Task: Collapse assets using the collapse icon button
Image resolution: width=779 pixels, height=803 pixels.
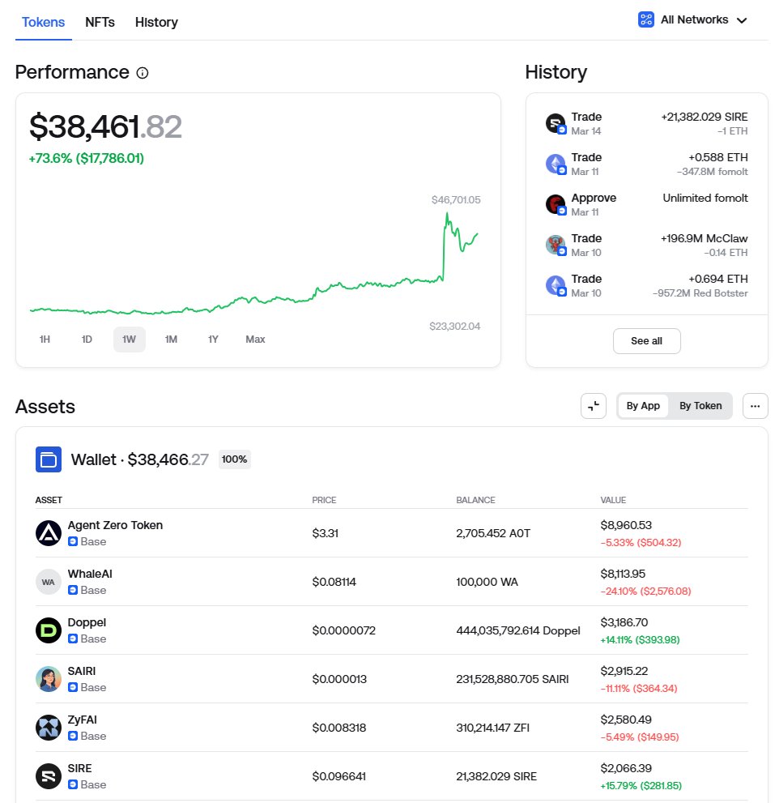Action: coord(594,406)
